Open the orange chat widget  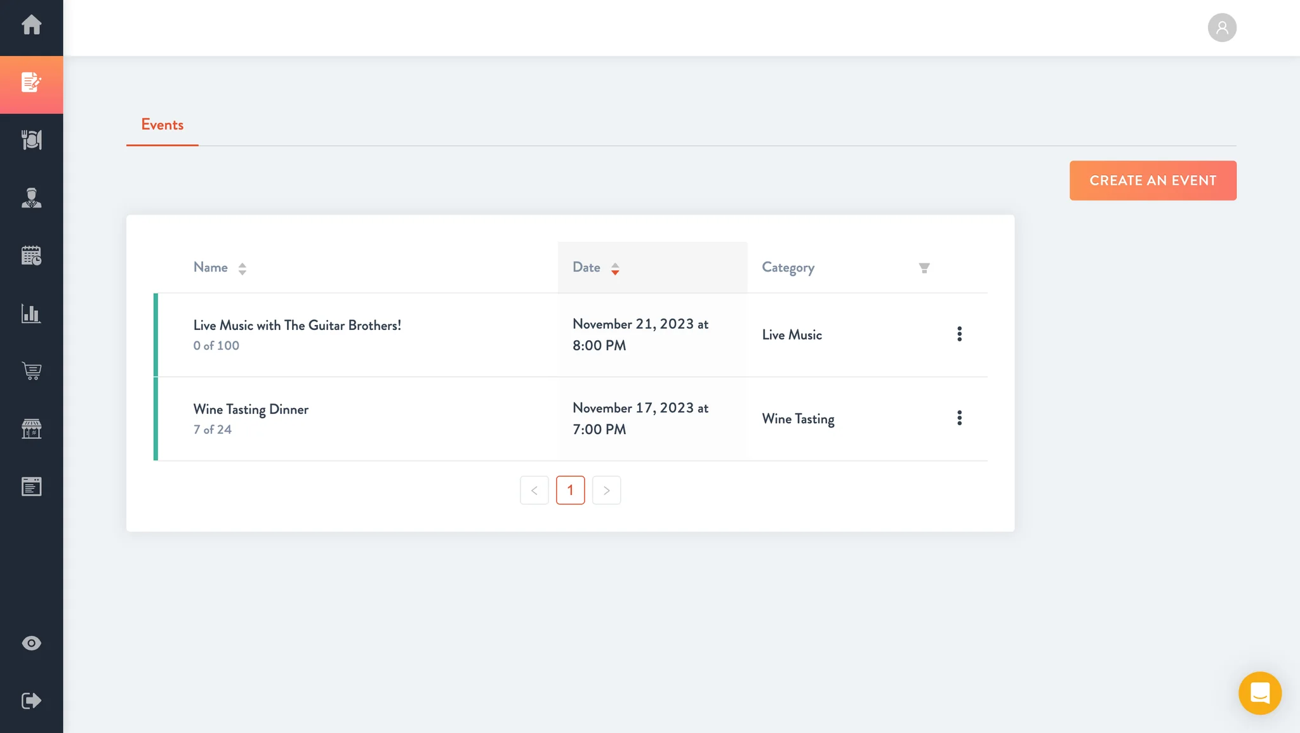pyautogui.click(x=1260, y=693)
